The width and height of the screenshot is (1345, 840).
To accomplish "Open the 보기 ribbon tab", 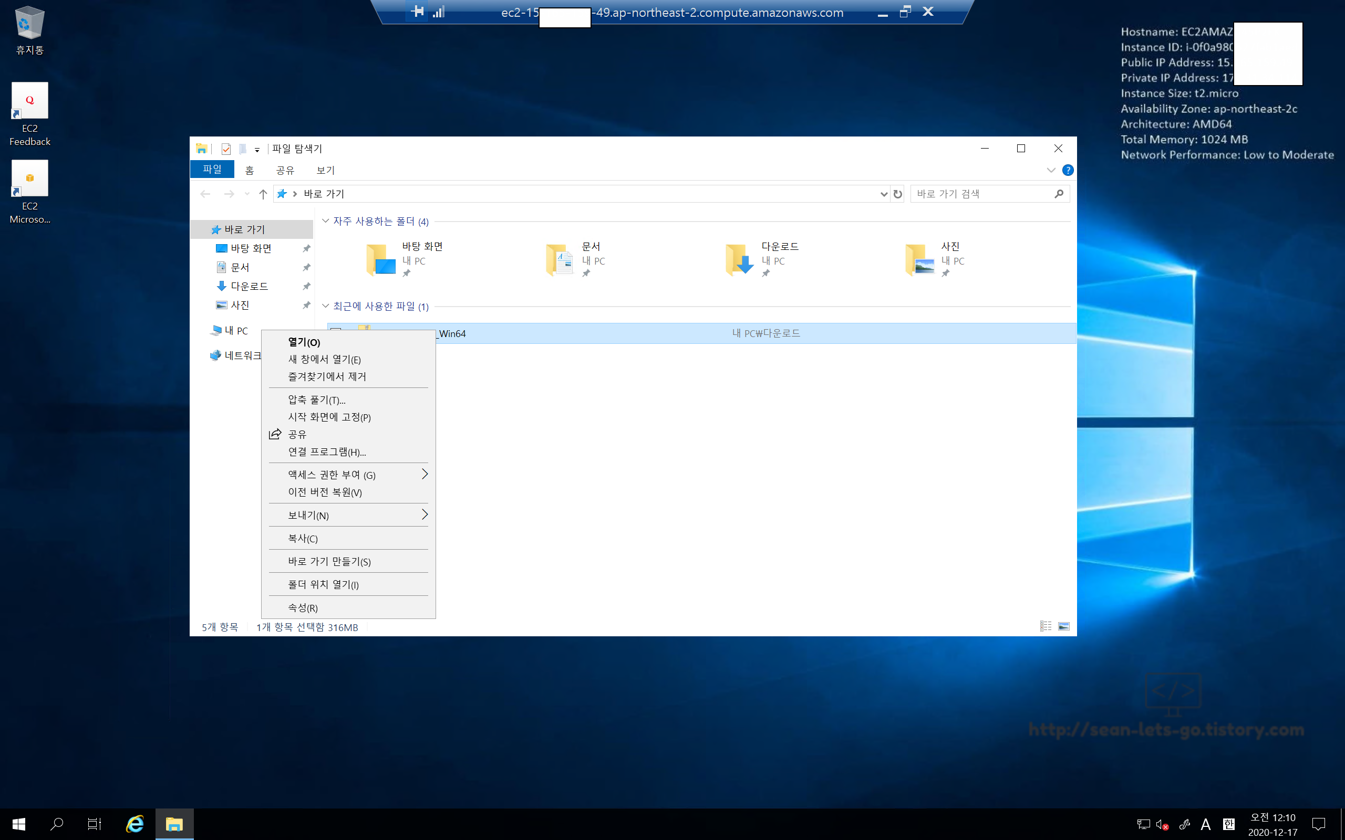I will click(x=325, y=170).
